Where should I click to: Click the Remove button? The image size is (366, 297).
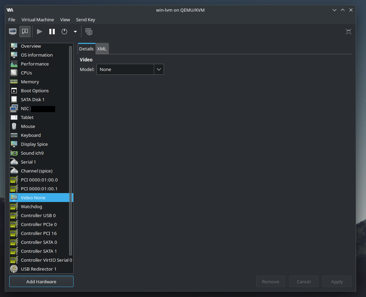[270, 282]
